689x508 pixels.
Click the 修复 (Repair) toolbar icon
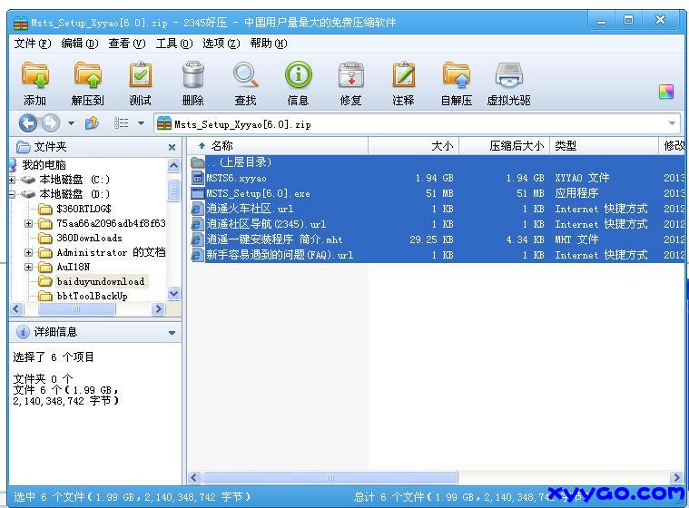pyautogui.click(x=350, y=76)
